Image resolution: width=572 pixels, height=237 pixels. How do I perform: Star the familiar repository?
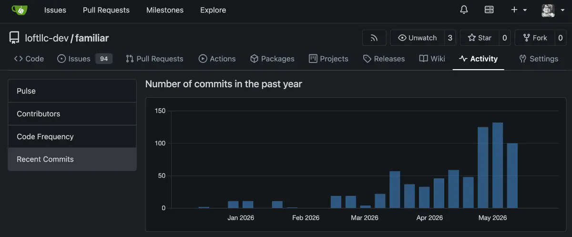coord(480,38)
